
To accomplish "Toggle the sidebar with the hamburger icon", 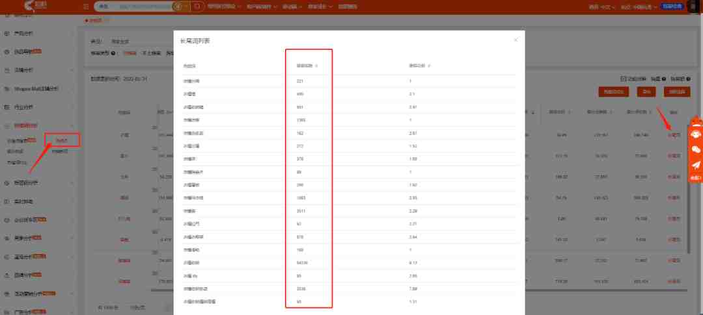I will point(86,6).
